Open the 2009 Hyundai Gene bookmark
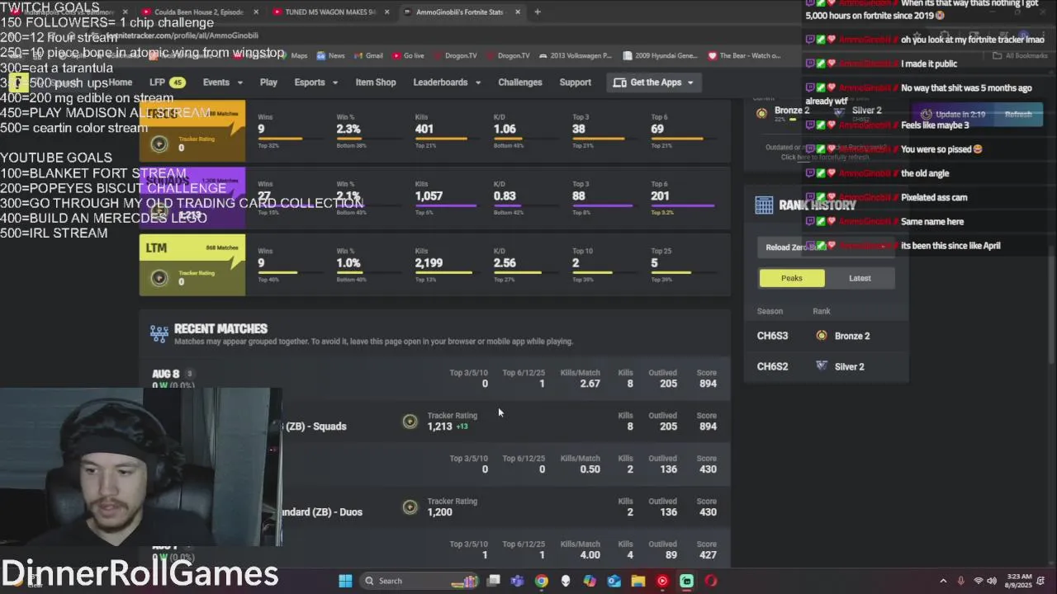The width and height of the screenshot is (1057, 594). 660,55
